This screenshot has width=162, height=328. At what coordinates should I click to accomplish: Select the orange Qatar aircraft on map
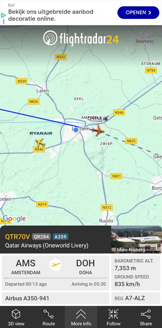tap(98, 130)
